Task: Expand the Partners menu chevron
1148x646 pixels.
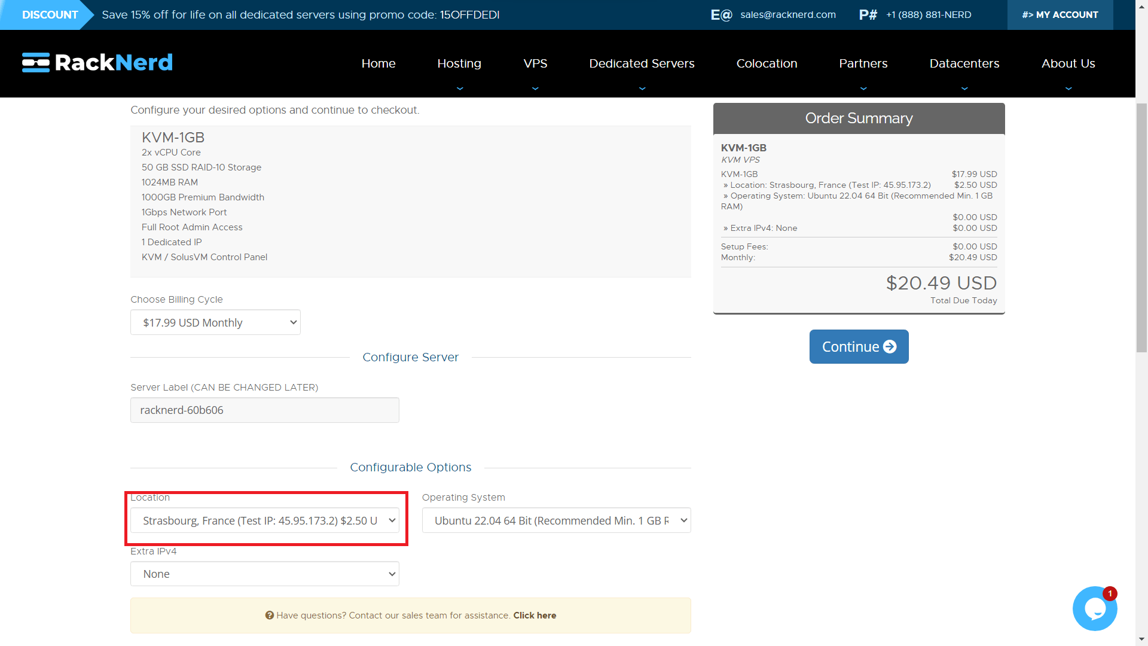Action: pyautogui.click(x=863, y=89)
